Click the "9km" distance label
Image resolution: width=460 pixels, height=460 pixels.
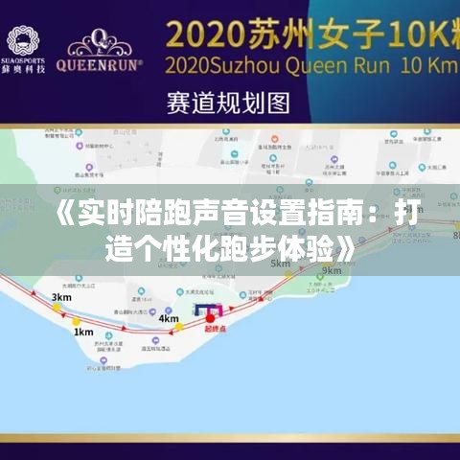click(x=332, y=271)
